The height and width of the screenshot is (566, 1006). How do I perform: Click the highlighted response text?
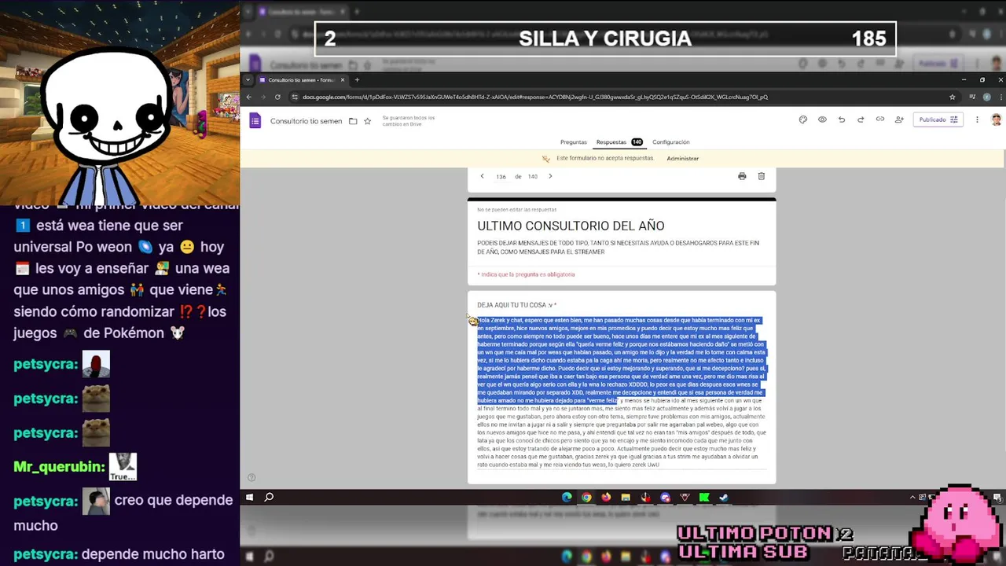coord(621,360)
